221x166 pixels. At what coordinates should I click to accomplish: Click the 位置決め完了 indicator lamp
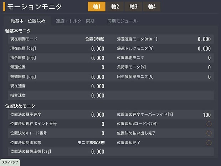pos(209,142)
